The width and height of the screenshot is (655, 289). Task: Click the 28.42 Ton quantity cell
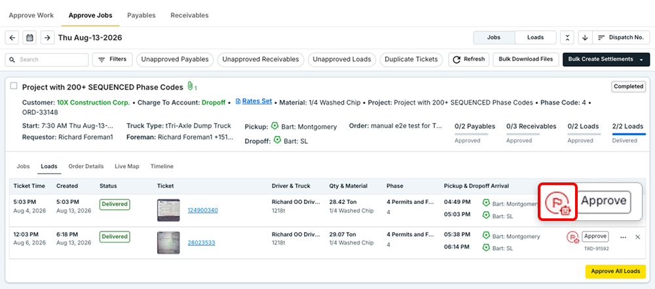tap(343, 202)
